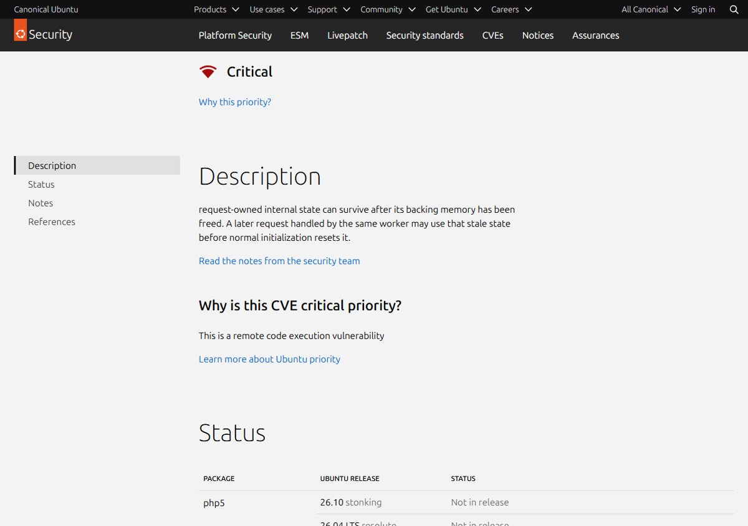Viewport: 748px width, 526px height.
Task: Go to Platform Security tab
Action: tap(235, 36)
